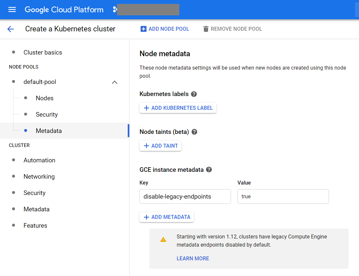
Task: Follow the Learn More link
Action: click(193, 258)
